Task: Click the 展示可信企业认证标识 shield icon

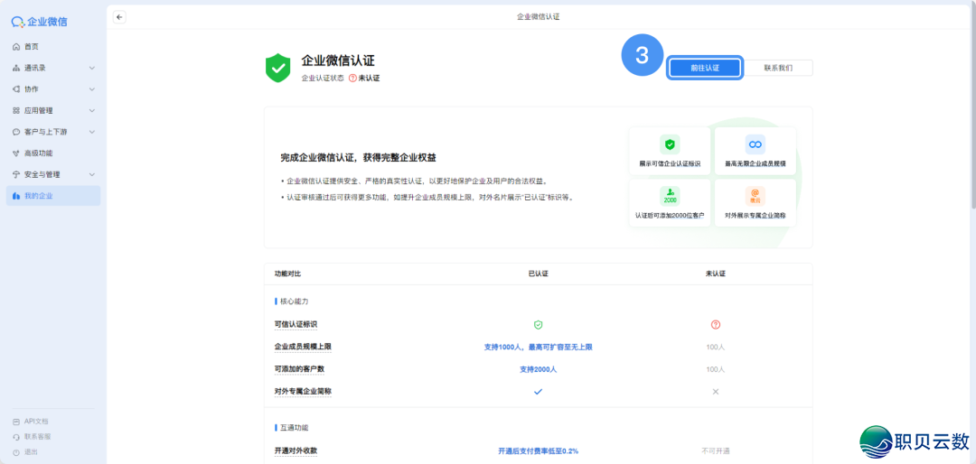Action: click(670, 144)
